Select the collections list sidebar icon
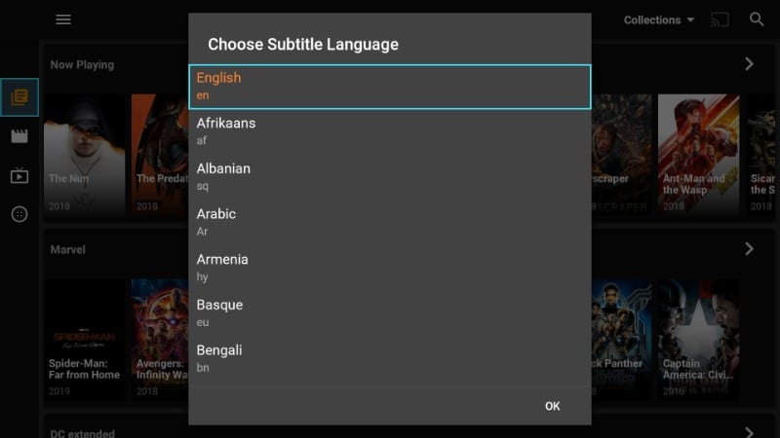 click(19, 97)
